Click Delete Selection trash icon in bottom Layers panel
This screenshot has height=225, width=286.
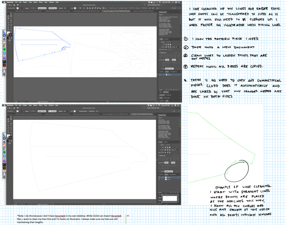coord(178,192)
